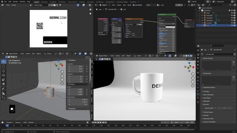Screen dimensions: 237x133
Task: Expand Geometry Data panel
Action: [208, 119]
